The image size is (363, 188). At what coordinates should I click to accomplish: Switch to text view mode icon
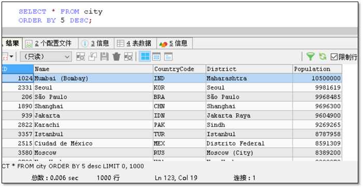(x=169, y=56)
